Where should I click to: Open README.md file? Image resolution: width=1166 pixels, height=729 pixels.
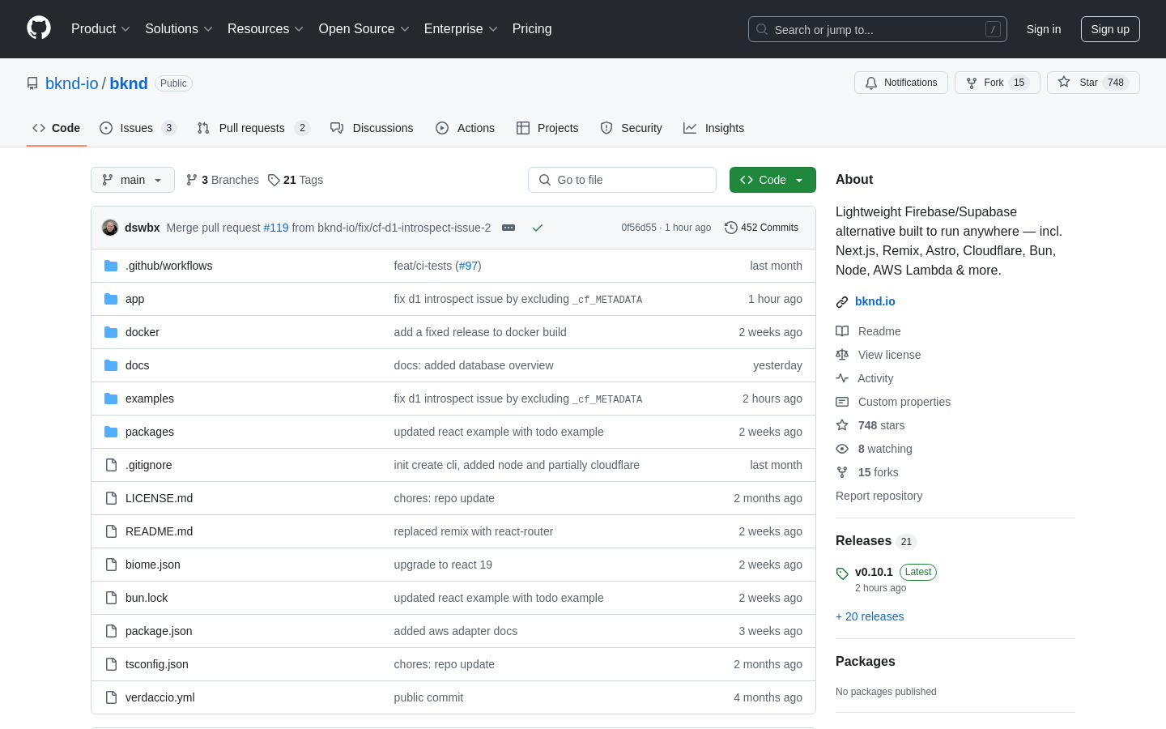[x=159, y=531]
